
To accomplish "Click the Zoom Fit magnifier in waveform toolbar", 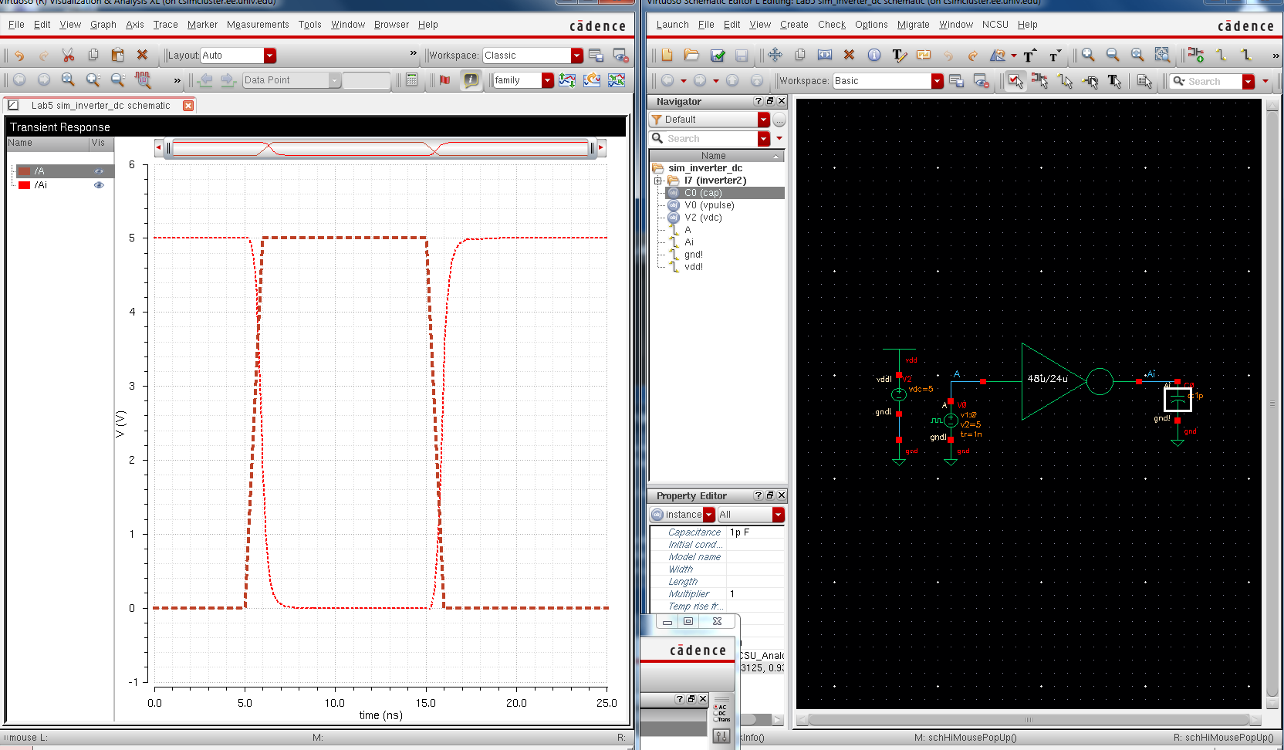I will click(68, 79).
